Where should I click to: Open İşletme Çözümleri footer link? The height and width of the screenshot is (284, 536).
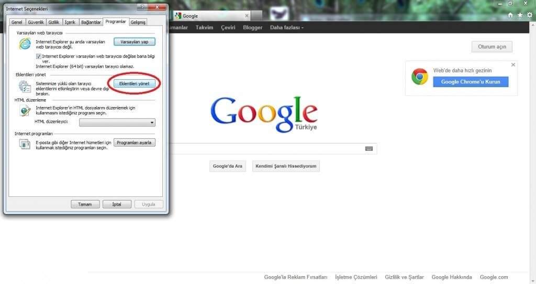pos(356,277)
